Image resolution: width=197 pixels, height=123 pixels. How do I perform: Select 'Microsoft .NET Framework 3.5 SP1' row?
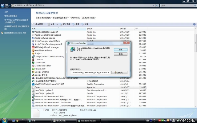coord(89,97)
